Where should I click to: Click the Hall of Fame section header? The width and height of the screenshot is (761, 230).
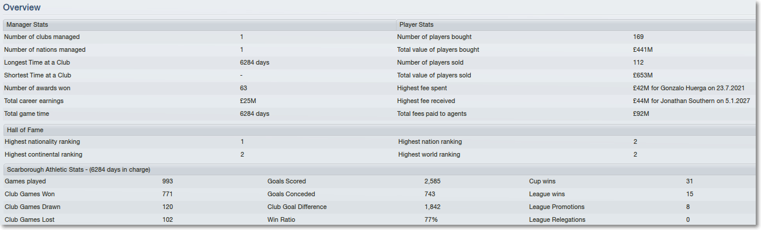tap(379, 130)
